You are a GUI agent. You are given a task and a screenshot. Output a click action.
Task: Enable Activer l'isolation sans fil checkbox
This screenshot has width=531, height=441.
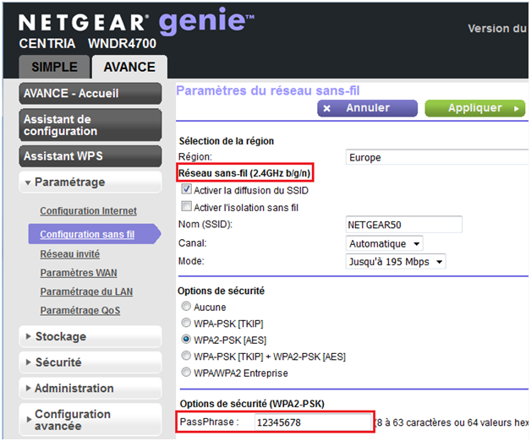(186, 206)
